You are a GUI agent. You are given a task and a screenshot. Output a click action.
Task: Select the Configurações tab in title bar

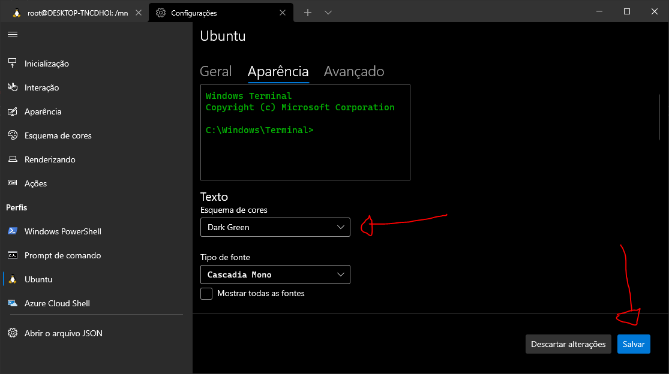point(221,13)
